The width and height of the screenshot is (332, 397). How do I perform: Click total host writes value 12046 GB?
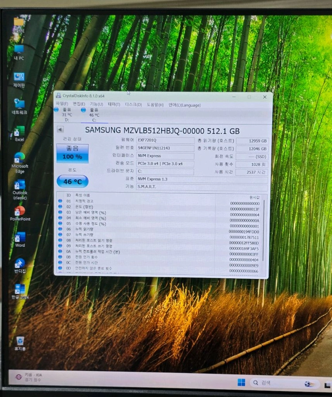252,149
